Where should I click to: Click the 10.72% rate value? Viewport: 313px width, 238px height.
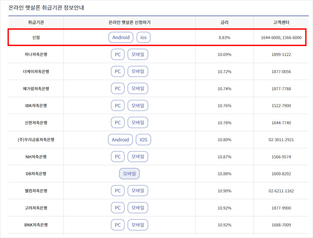pyautogui.click(x=224, y=71)
